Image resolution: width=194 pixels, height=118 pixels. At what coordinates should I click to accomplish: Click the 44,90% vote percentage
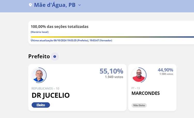pyautogui.click(x=165, y=70)
